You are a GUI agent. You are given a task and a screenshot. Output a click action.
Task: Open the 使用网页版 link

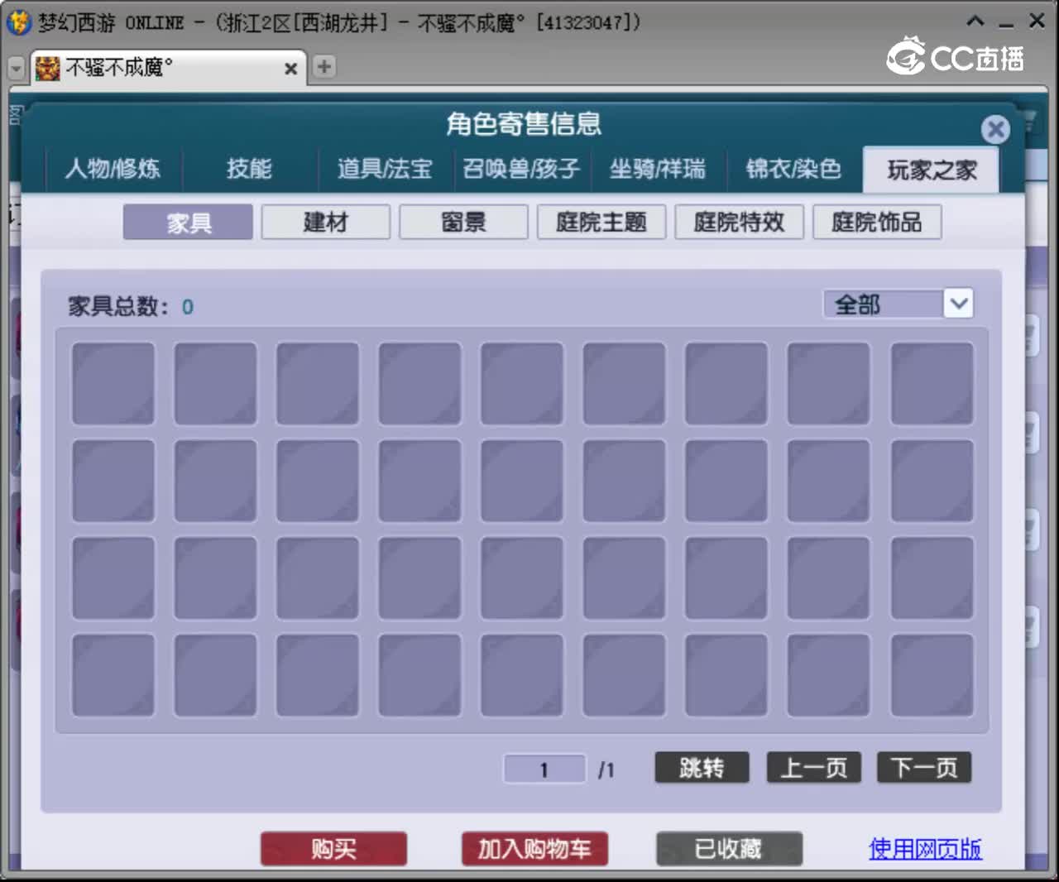click(925, 849)
